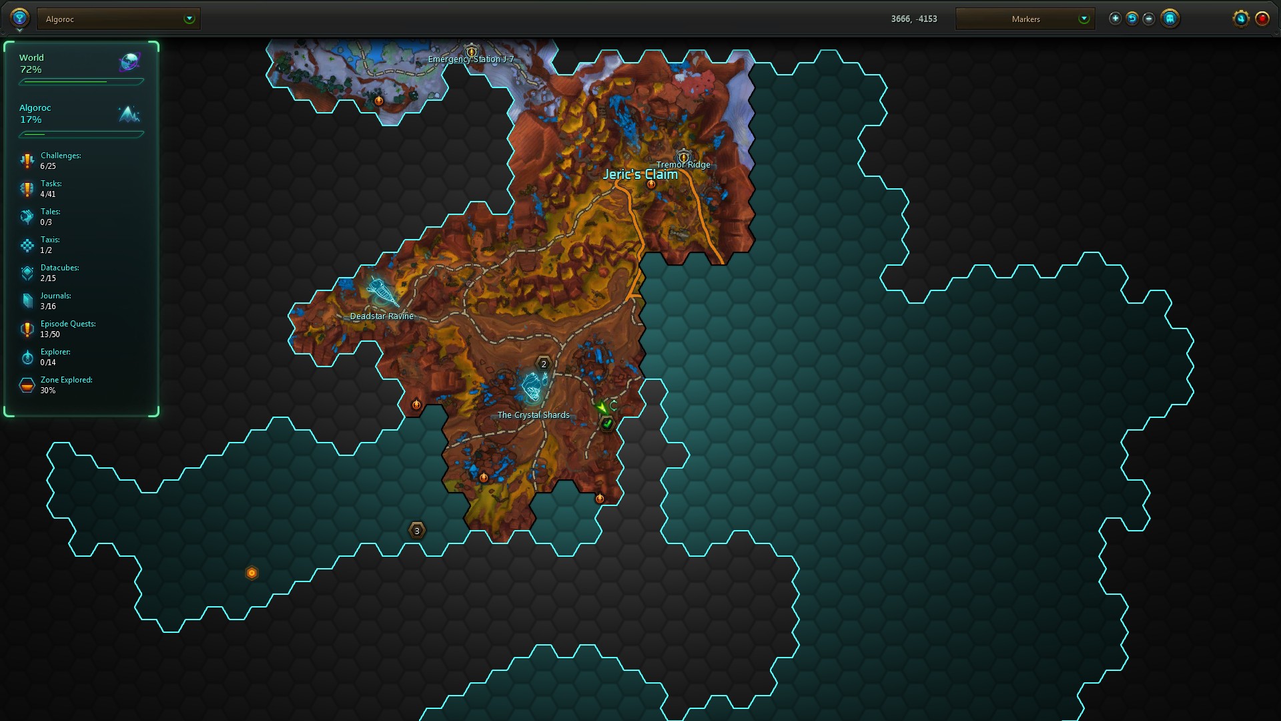
Task: Click the hexagon marker numbered 2
Action: pyautogui.click(x=544, y=364)
